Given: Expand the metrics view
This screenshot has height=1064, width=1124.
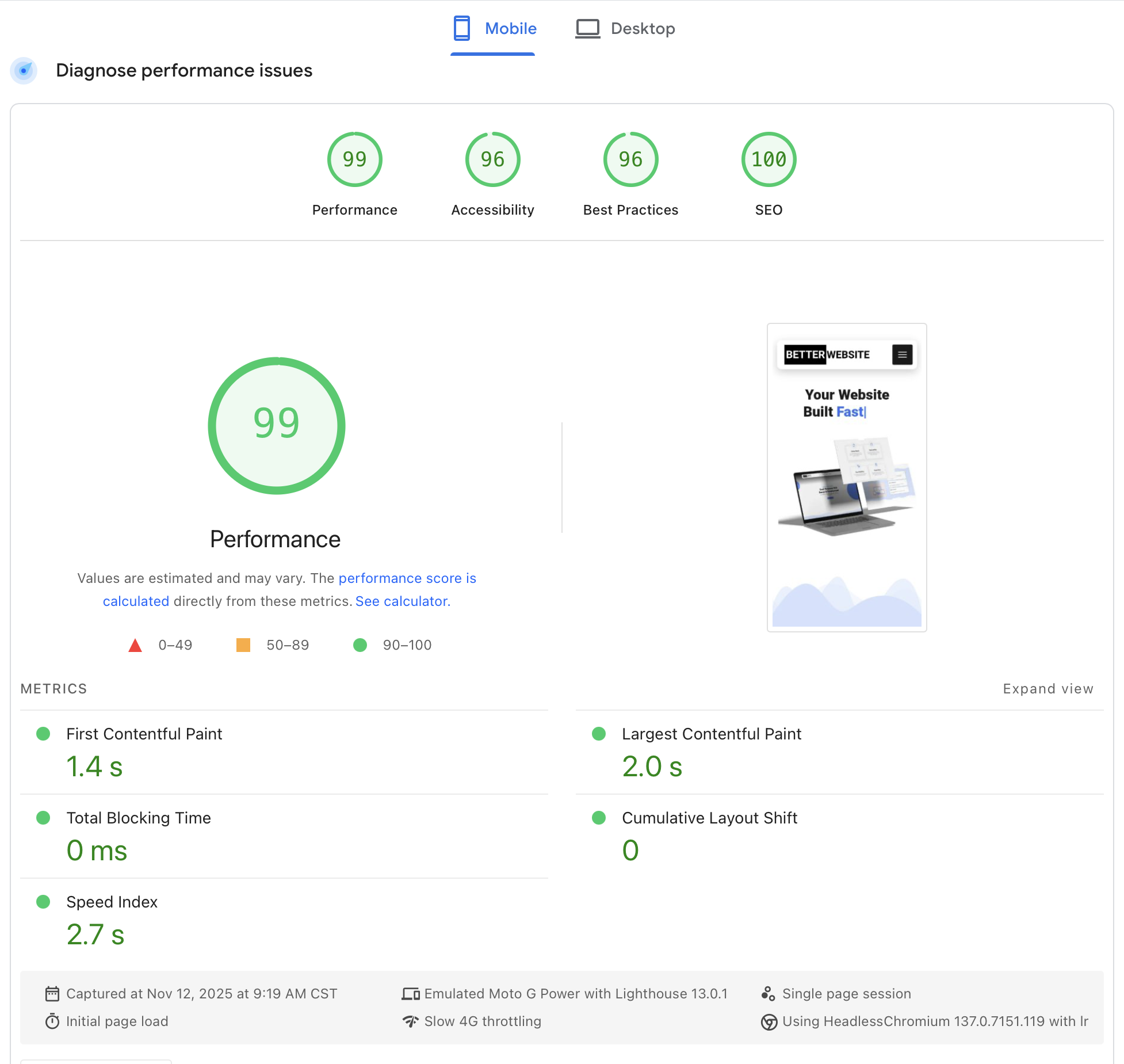Looking at the screenshot, I should tap(1047, 689).
